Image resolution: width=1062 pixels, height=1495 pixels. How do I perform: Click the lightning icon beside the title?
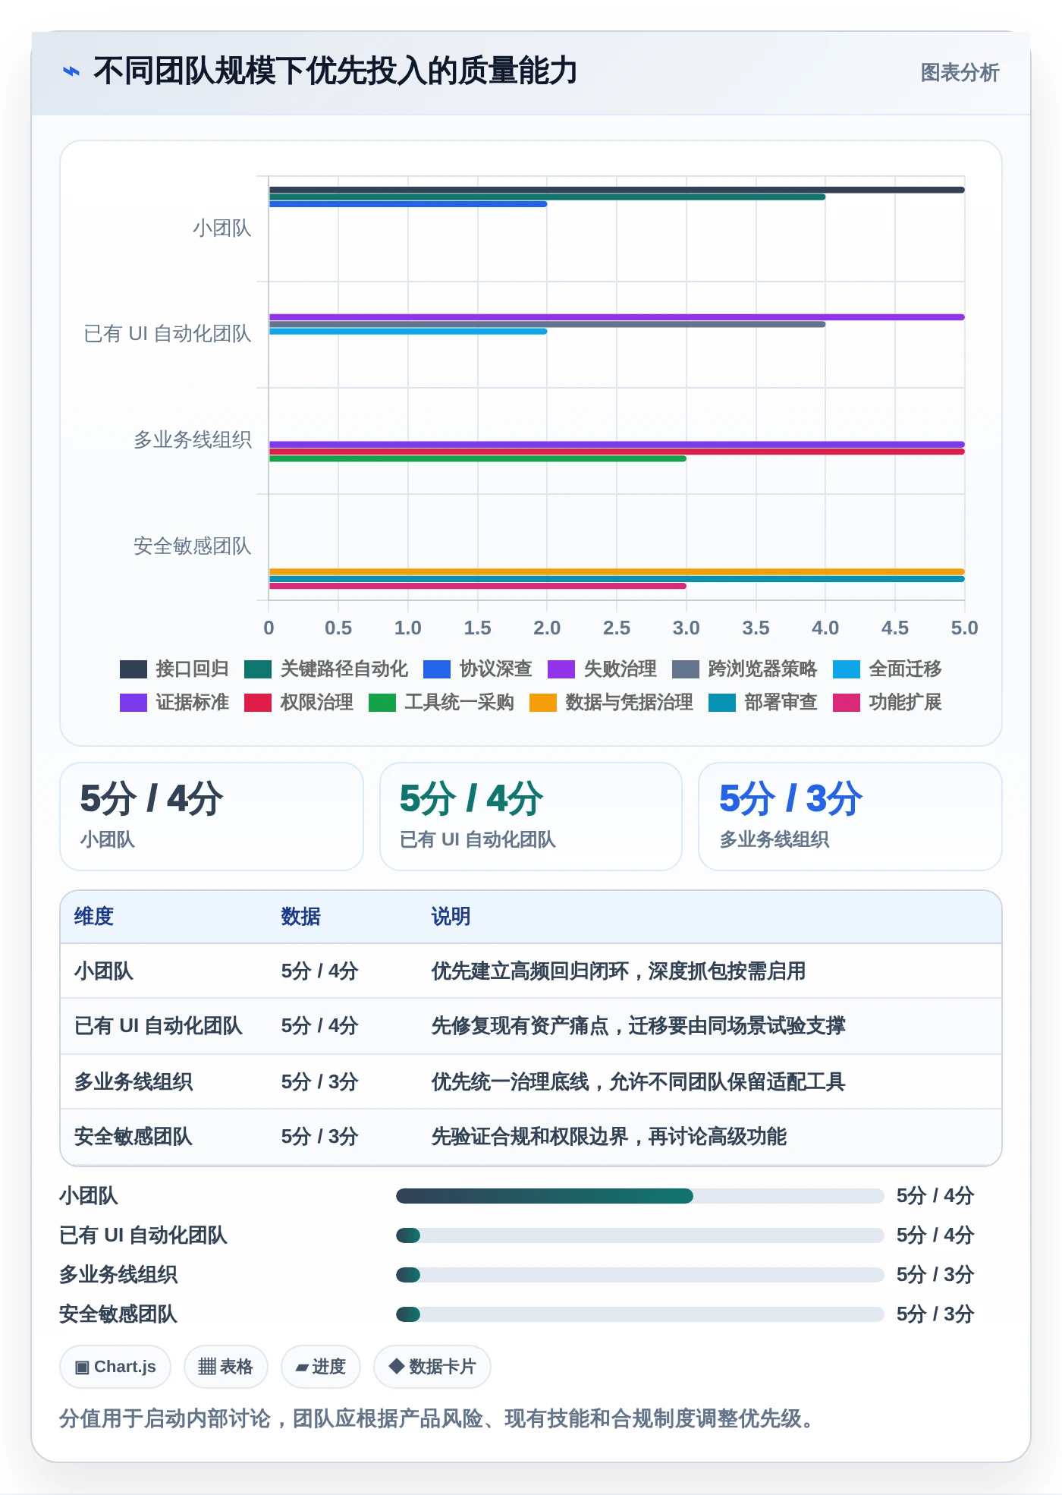pyautogui.click(x=71, y=71)
